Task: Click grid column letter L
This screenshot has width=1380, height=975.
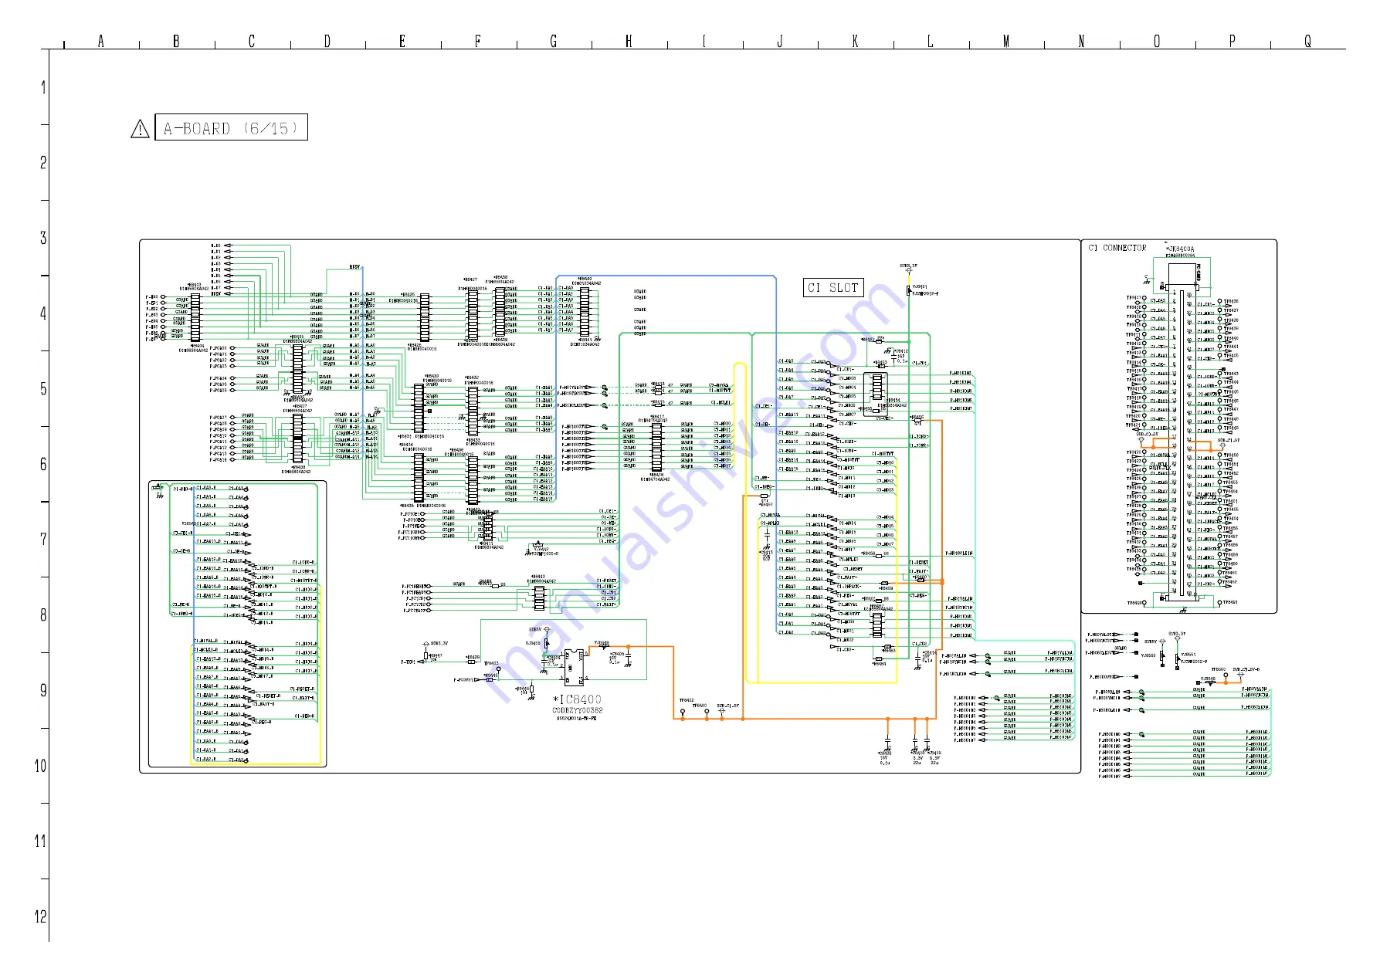Action: (x=930, y=42)
